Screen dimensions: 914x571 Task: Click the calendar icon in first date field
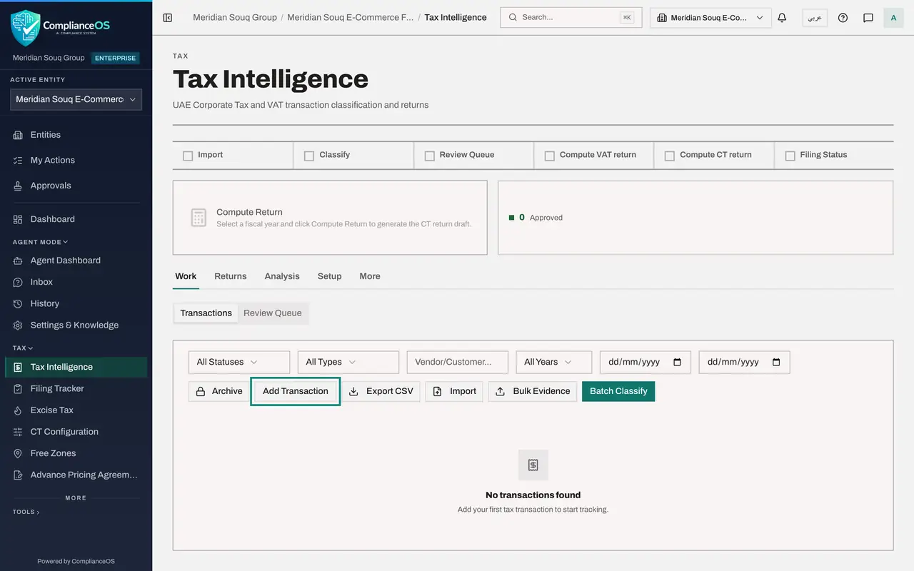678,362
